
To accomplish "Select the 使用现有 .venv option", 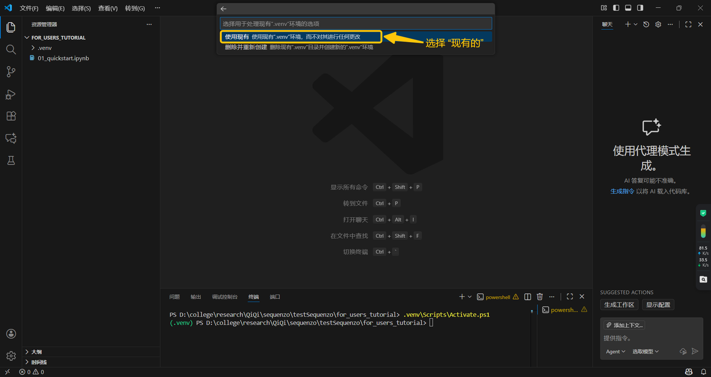I will coord(300,37).
